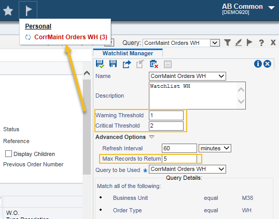The height and width of the screenshot is (219, 279).
Task: Open the Favorites star icon
Action: point(8,11)
